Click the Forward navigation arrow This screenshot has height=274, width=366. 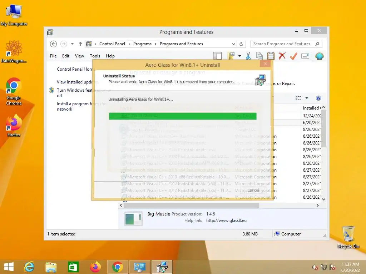point(64,44)
